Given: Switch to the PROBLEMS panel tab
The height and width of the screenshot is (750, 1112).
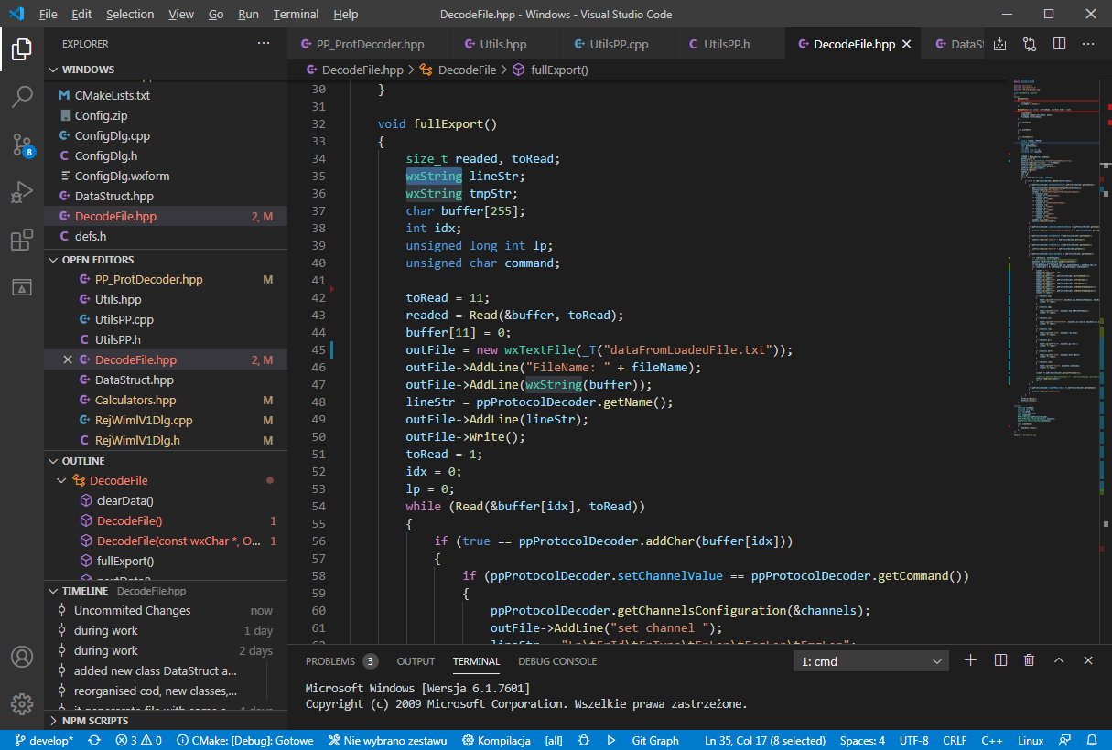Looking at the screenshot, I should tap(341, 660).
